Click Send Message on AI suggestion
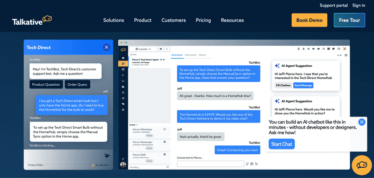The height and width of the screenshot is (178, 374). 303,85
